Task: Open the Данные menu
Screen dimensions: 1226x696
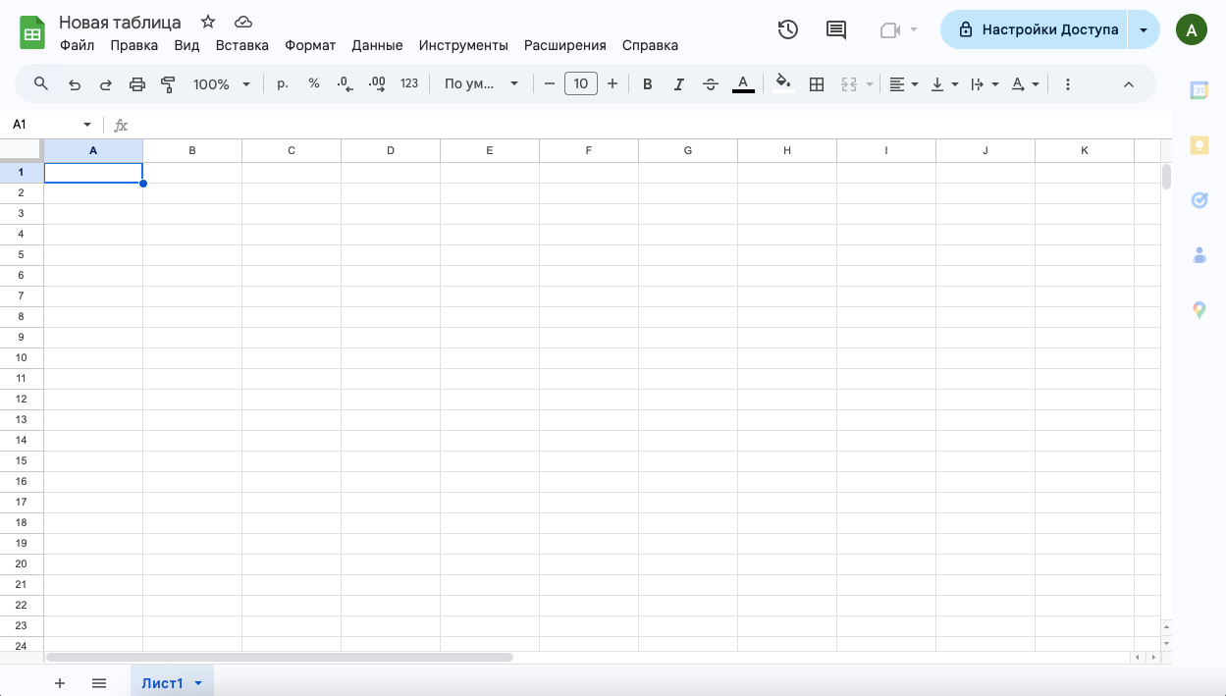Action: point(377,45)
